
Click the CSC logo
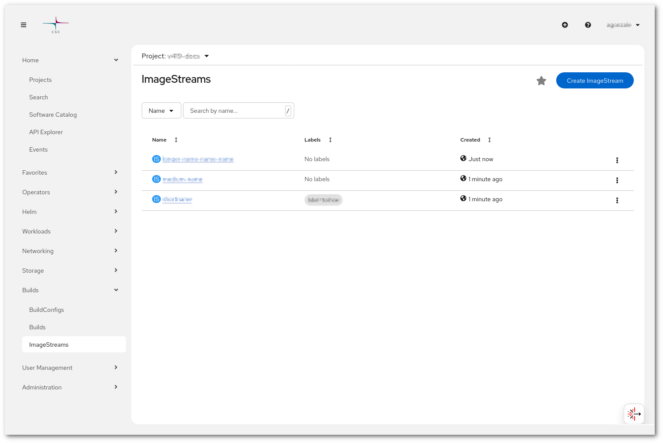[x=55, y=25]
